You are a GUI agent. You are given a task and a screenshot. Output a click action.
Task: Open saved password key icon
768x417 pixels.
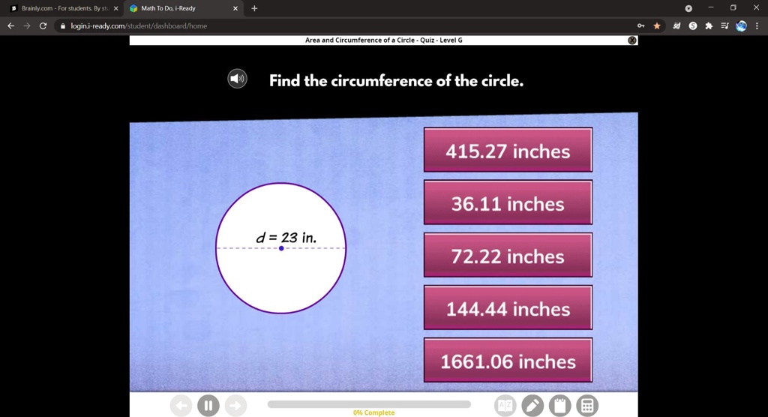(x=640, y=26)
